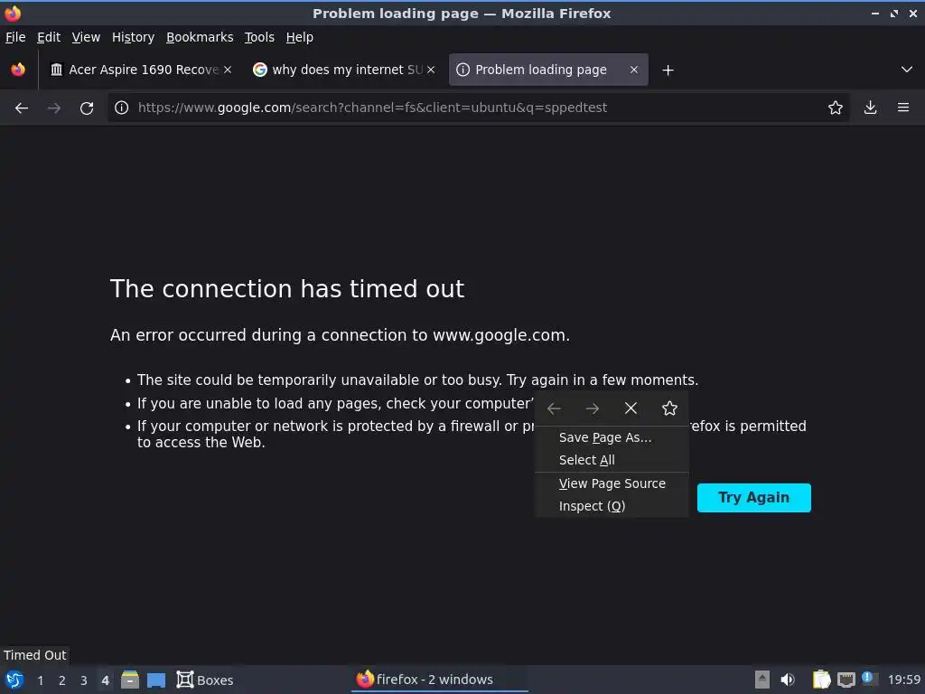Click 'The connection has timed out' heading
Image resolution: width=925 pixels, height=694 pixels.
pyautogui.click(x=287, y=288)
